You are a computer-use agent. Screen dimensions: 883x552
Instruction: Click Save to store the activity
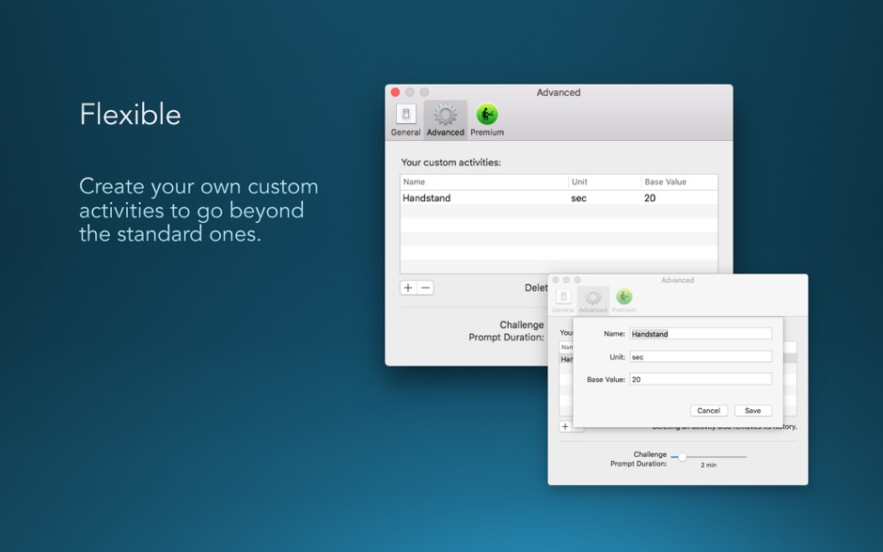(752, 411)
